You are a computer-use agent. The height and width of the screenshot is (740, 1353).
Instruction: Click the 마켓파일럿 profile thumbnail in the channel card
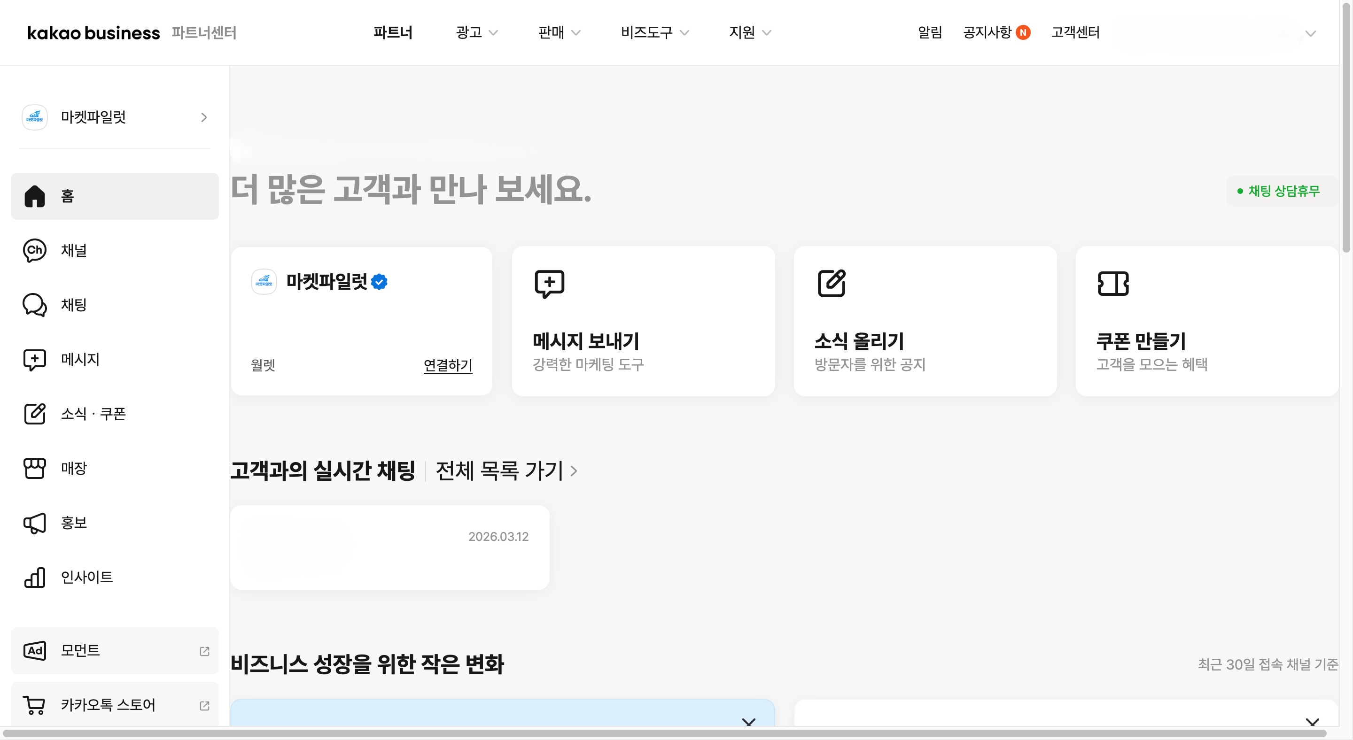pyautogui.click(x=264, y=282)
